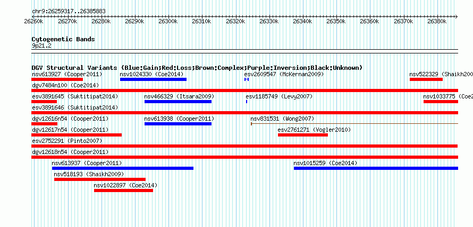
Task: Click the 26280k ruler tick label
Action: click(x=102, y=21)
